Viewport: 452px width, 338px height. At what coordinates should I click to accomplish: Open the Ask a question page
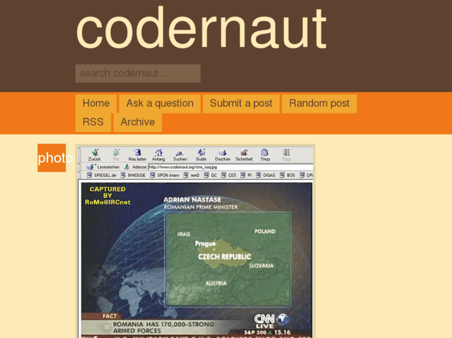pyautogui.click(x=160, y=104)
